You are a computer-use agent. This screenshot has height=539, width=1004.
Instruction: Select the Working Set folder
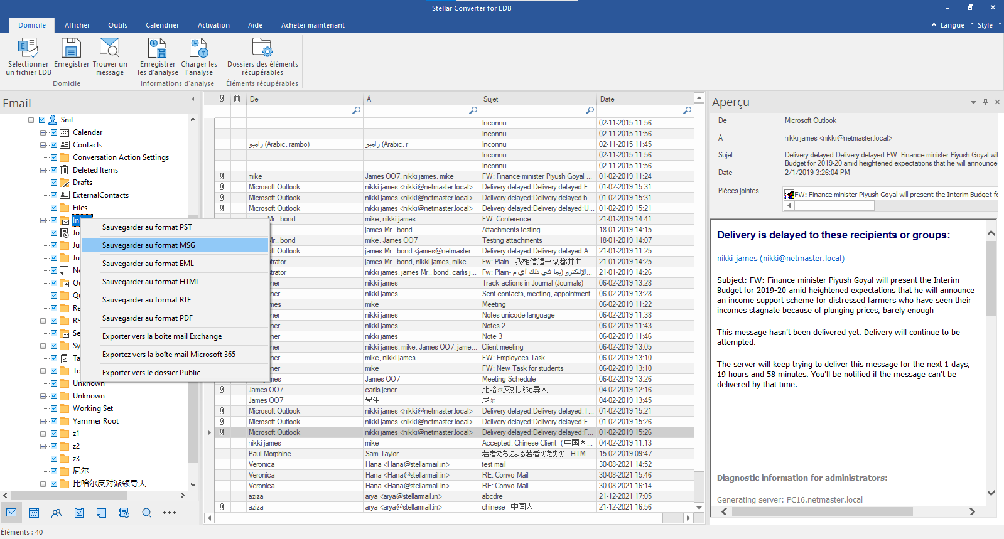click(x=93, y=408)
